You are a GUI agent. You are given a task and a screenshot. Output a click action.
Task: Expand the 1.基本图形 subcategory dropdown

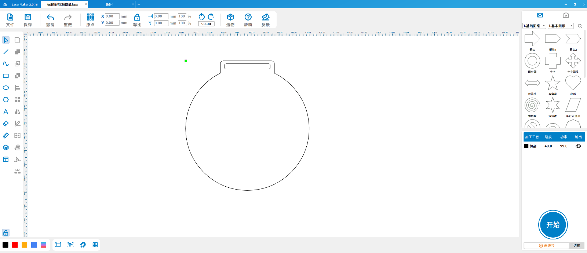tap(560, 26)
